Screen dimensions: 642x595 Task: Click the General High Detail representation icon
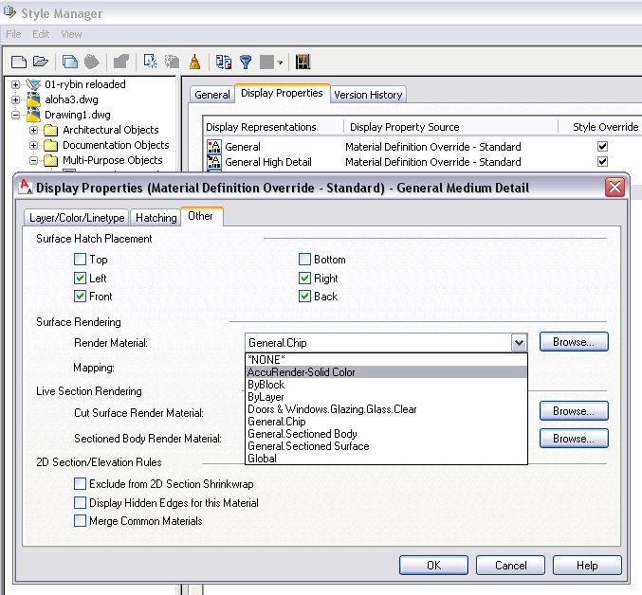click(213, 162)
